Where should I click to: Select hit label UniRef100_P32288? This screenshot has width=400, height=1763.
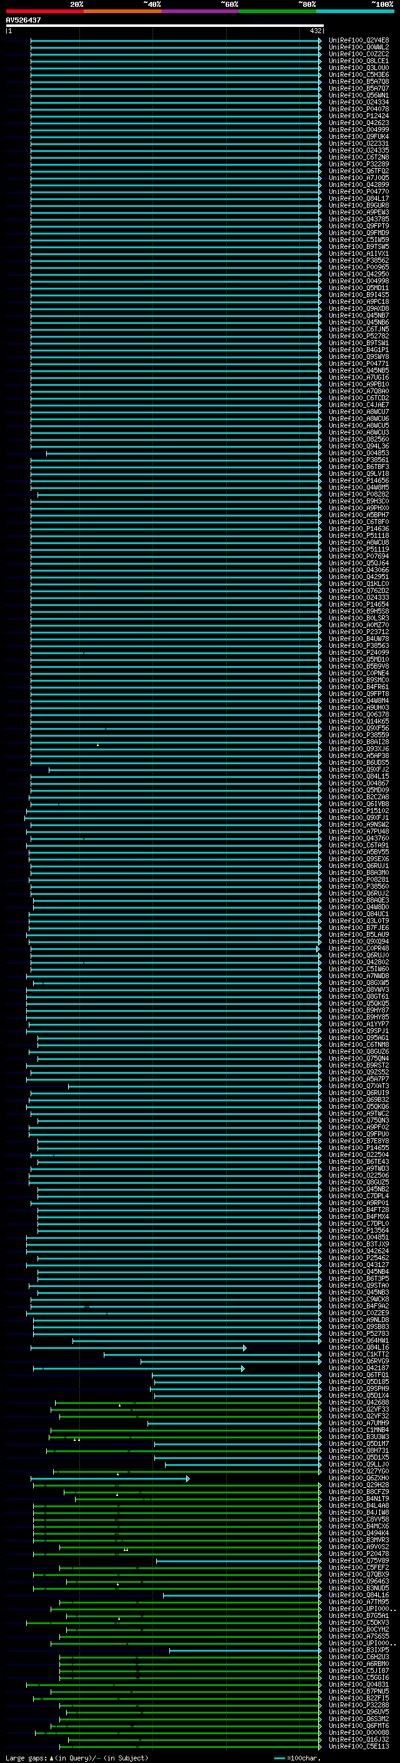pyautogui.click(x=359, y=1705)
